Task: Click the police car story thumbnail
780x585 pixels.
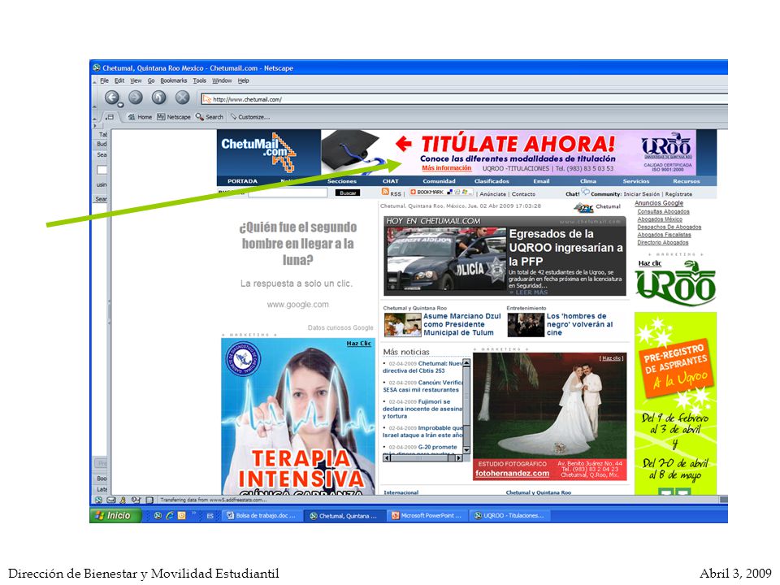Action: 445,258
